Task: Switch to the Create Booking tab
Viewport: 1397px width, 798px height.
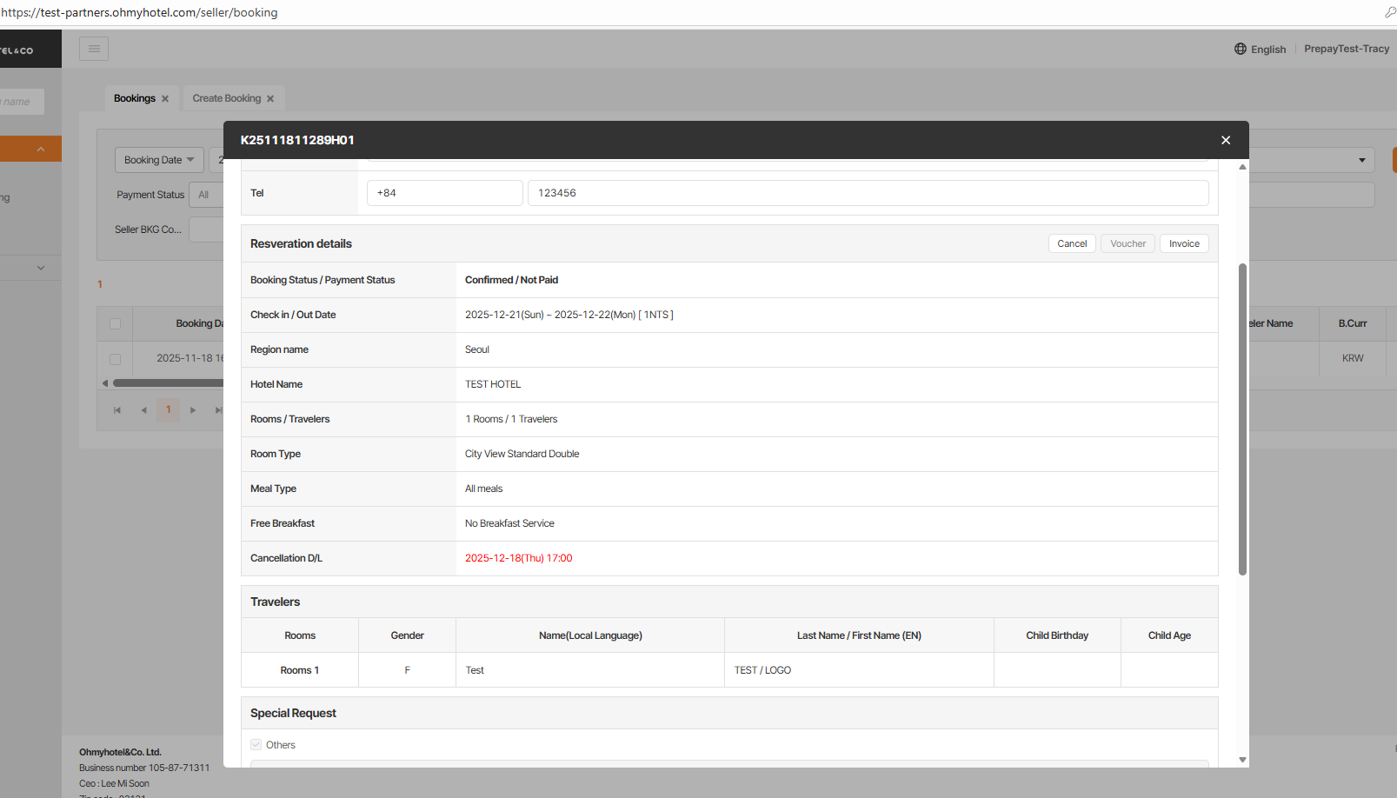Action: [226, 98]
